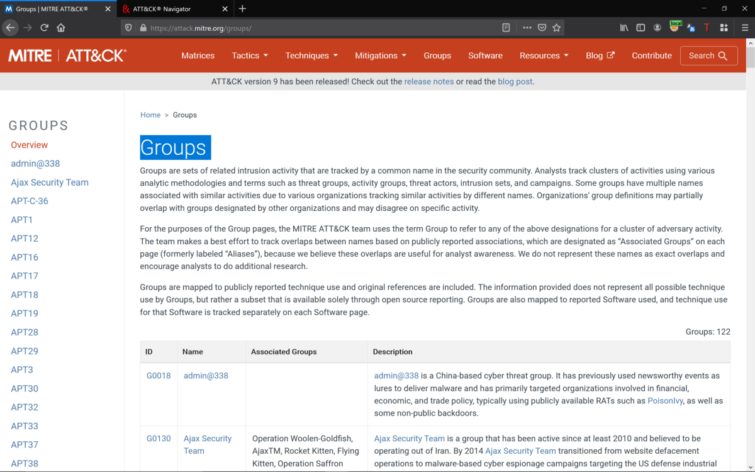The image size is (755, 472).
Task: Open the Firefox account icon
Action: coord(657,28)
